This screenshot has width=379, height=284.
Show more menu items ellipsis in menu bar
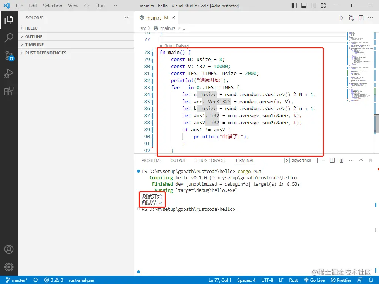click(x=115, y=6)
